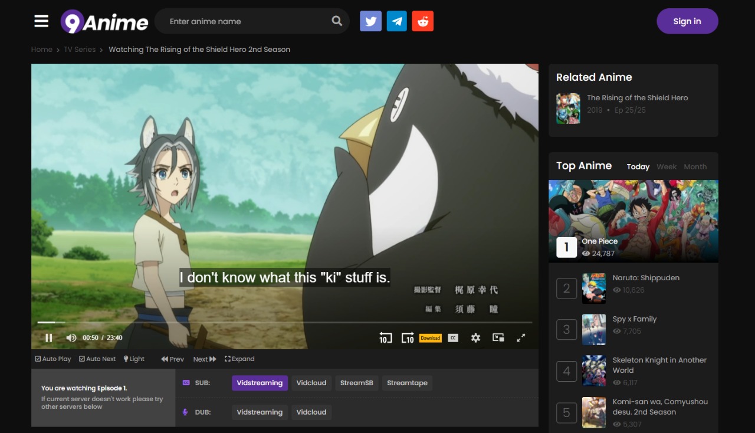Open the Reddit share button
The width and height of the screenshot is (755, 433).
tap(423, 21)
